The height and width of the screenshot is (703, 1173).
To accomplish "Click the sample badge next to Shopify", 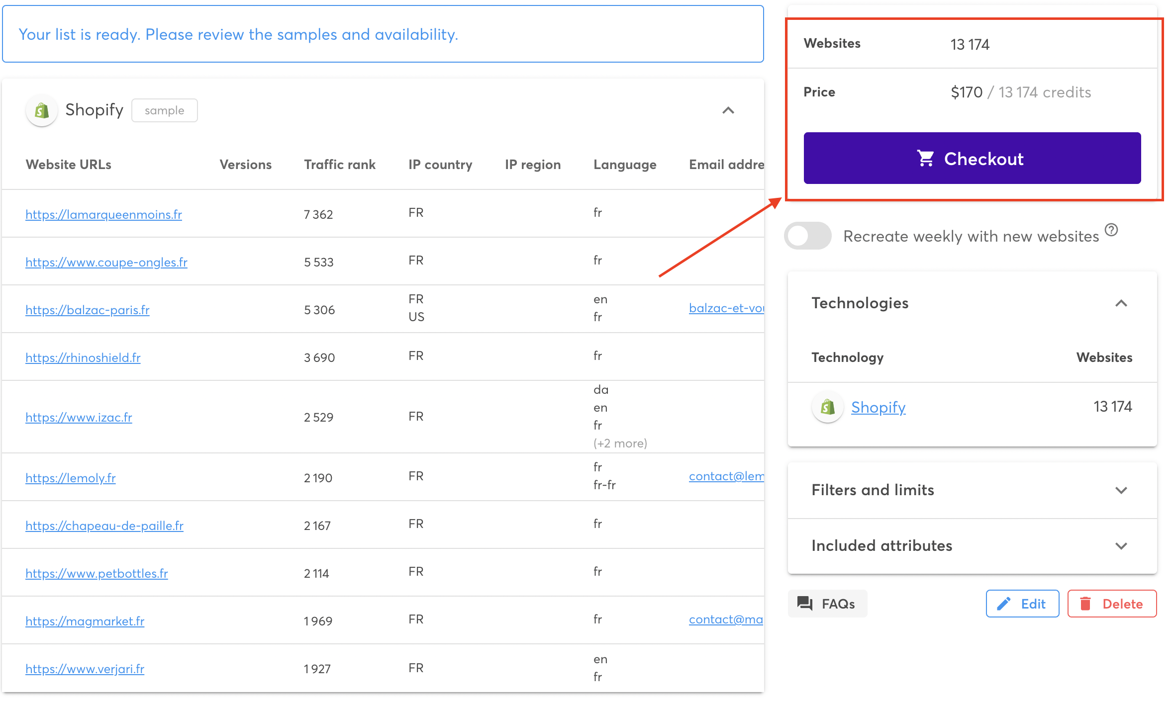I will (x=165, y=110).
